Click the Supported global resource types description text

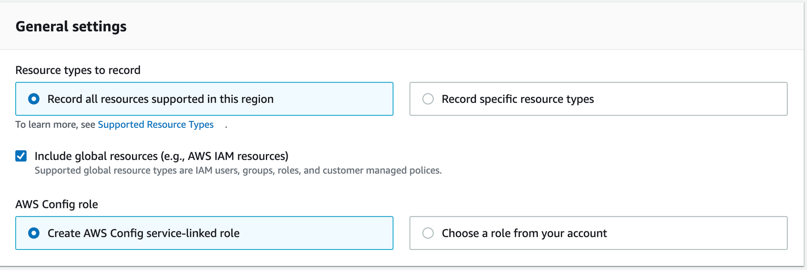click(x=238, y=170)
